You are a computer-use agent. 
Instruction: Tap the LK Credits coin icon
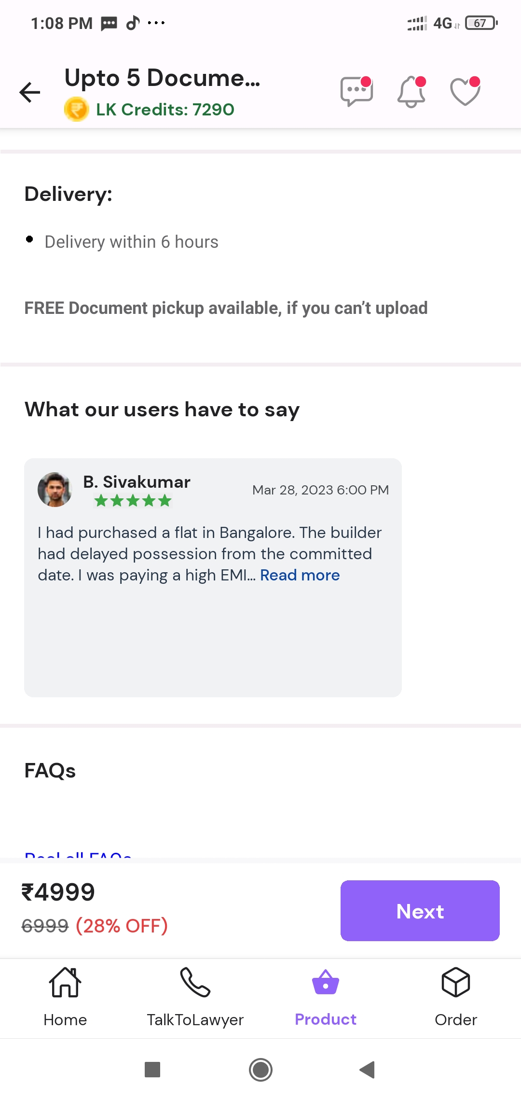pyautogui.click(x=76, y=109)
